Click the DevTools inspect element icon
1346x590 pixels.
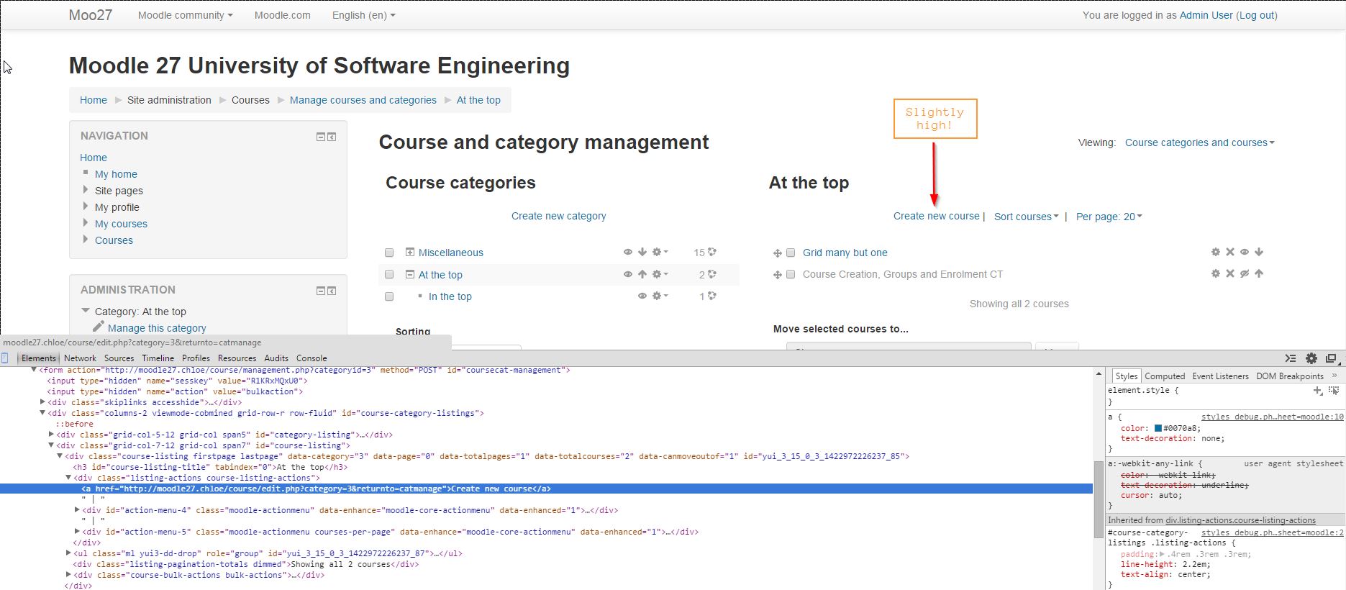tap(5, 358)
